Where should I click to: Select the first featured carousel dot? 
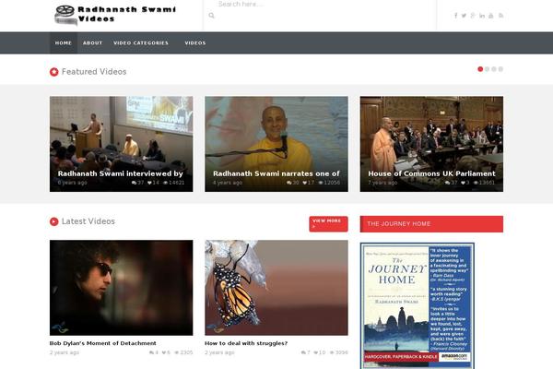(x=480, y=69)
